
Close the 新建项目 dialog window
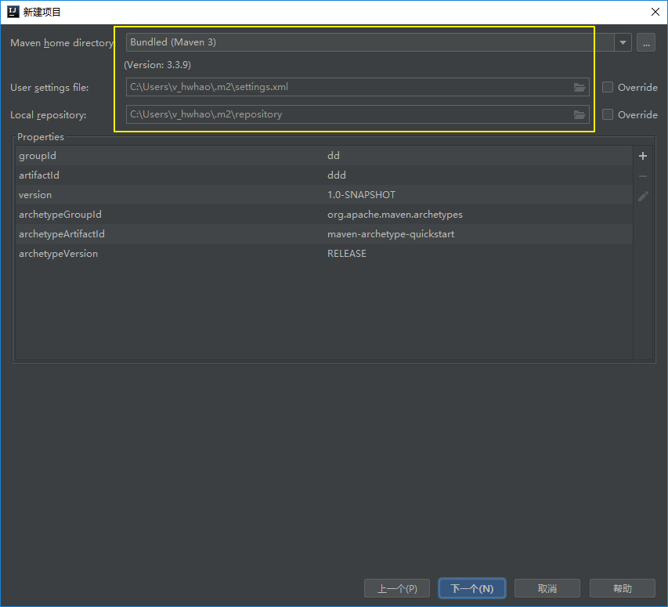[655, 12]
